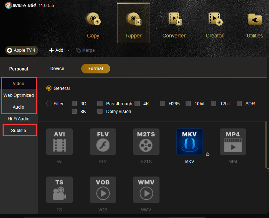Click the 'AVI' label under the icon
Image resolution: width=269 pixels, height=218 pixels.
point(60,162)
